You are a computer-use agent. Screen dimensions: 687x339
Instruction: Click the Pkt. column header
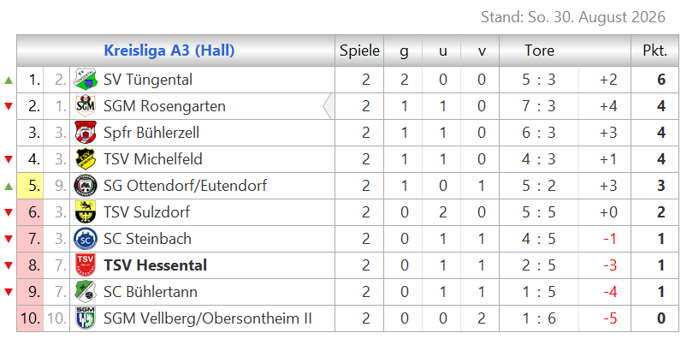(655, 51)
